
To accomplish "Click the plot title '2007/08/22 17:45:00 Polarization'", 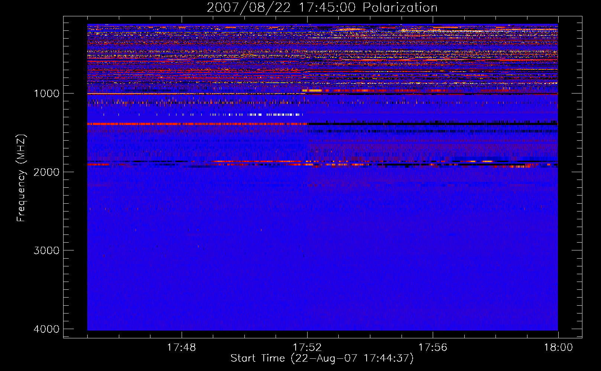I will (x=322, y=8).
